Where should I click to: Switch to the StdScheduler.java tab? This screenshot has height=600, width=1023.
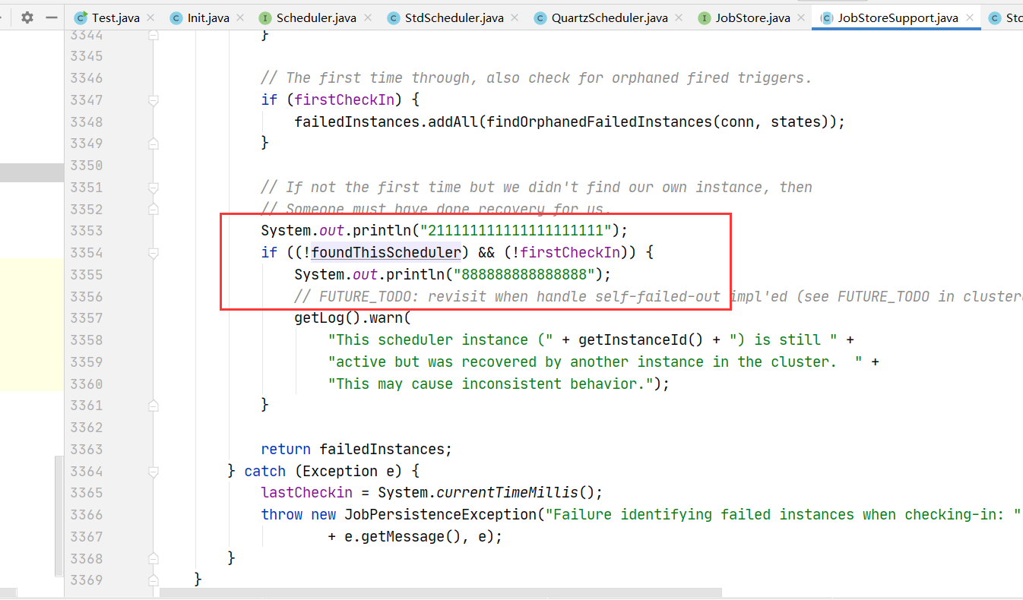click(456, 17)
